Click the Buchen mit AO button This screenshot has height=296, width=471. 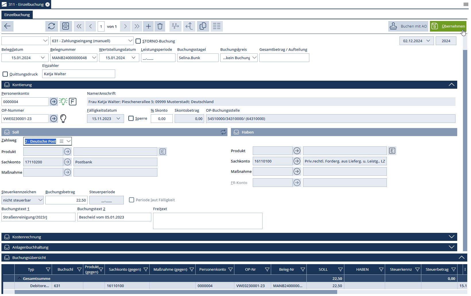(x=408, y=26)
